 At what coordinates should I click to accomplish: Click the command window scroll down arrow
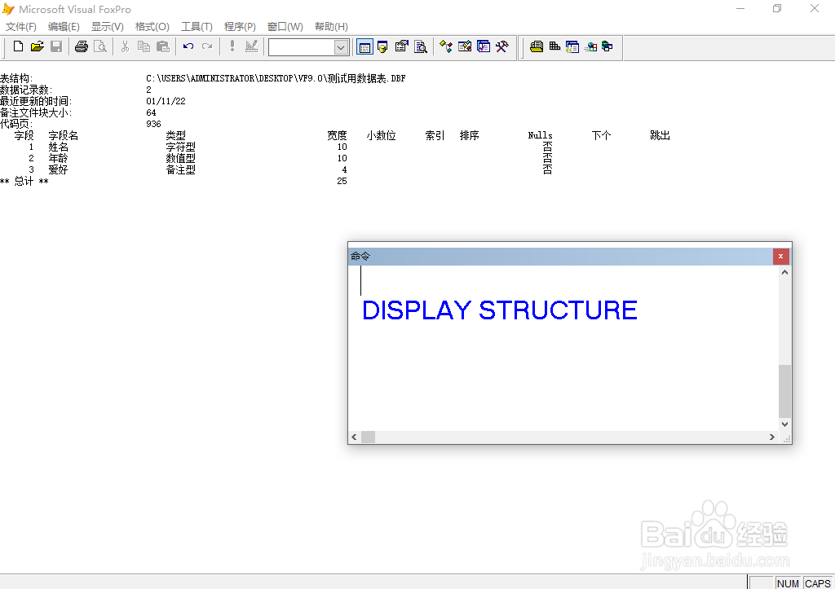(x=784, y=424)
